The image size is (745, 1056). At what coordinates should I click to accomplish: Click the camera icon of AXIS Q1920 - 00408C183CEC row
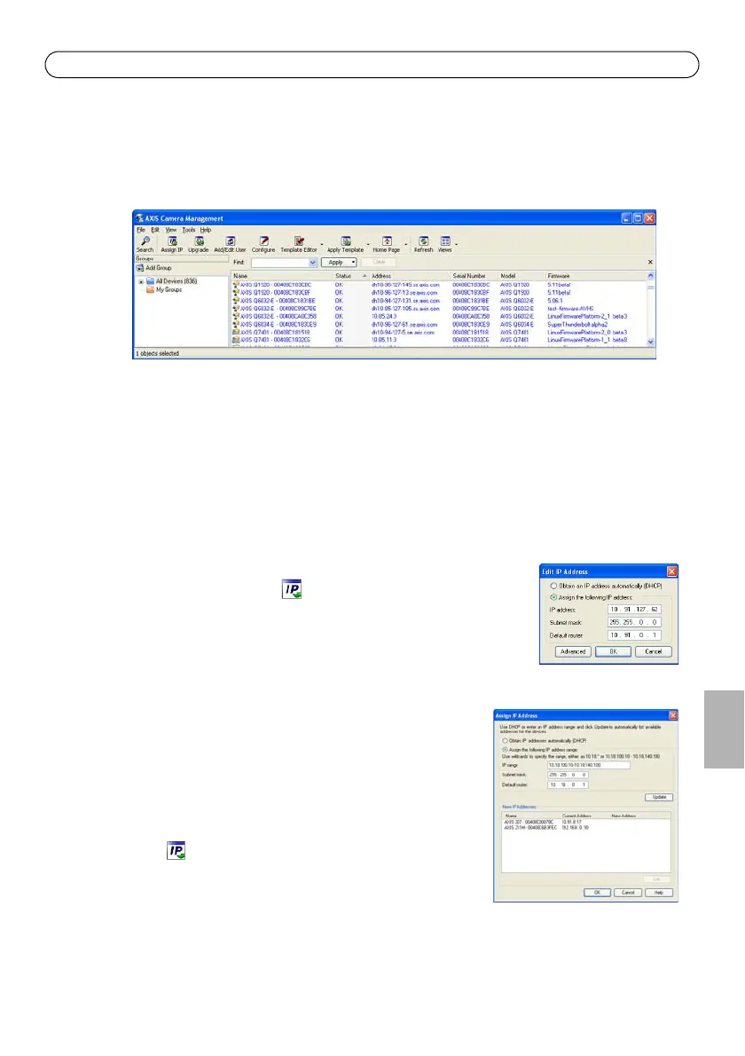pos(236,285)
